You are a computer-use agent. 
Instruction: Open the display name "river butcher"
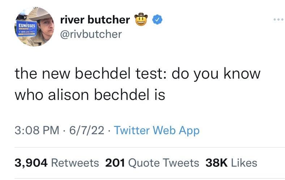point(95,19)
